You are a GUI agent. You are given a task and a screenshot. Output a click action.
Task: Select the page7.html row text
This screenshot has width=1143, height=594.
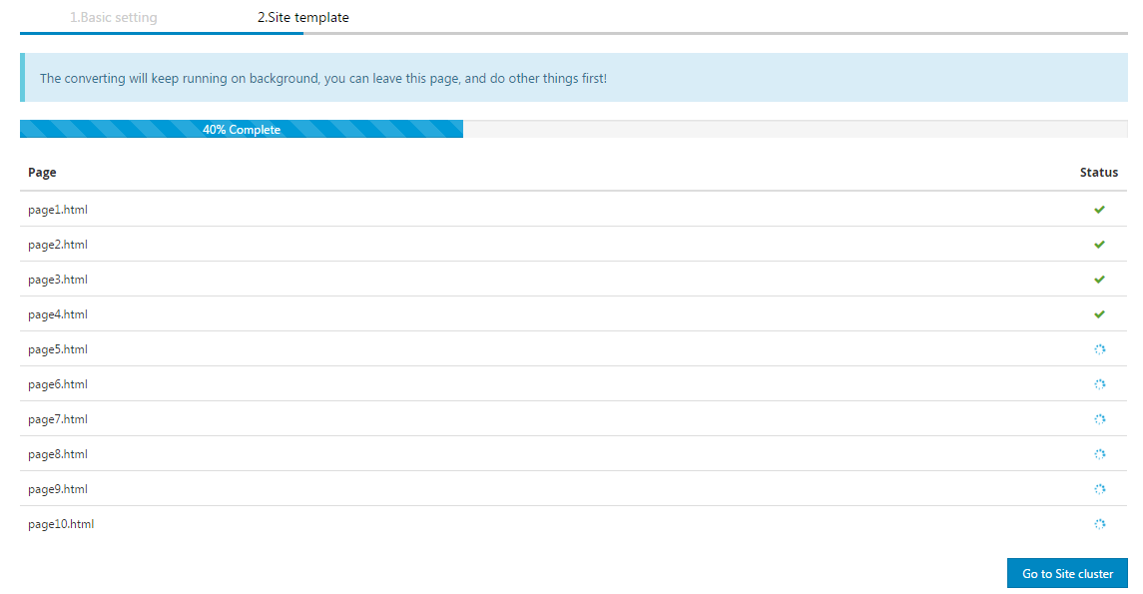pos(58,420)
